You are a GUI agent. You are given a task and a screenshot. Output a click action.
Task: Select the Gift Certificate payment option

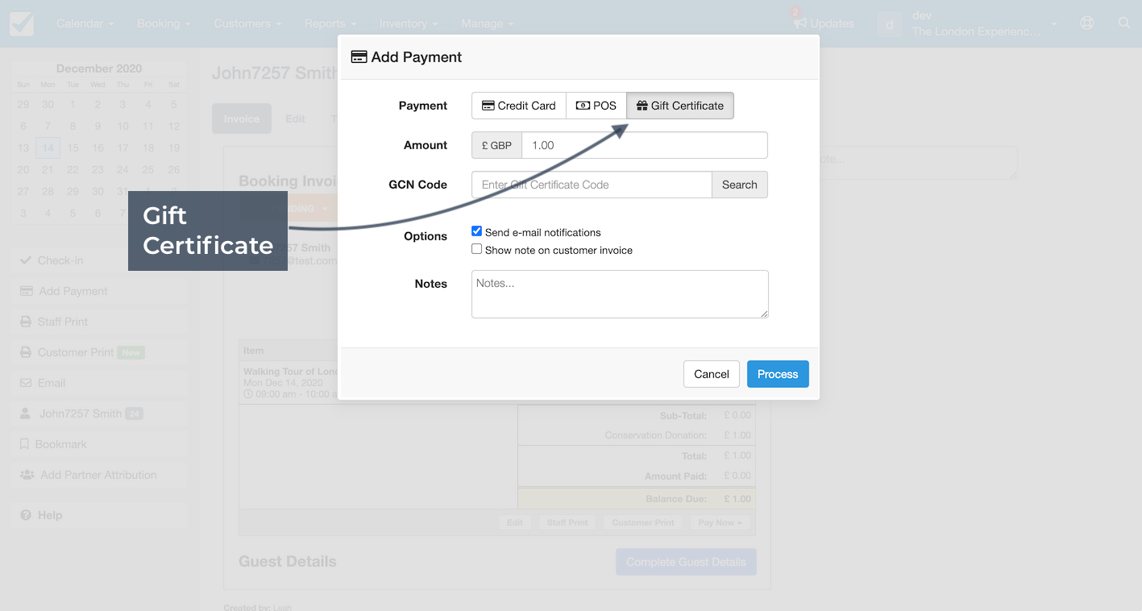[x=680, y=106]
